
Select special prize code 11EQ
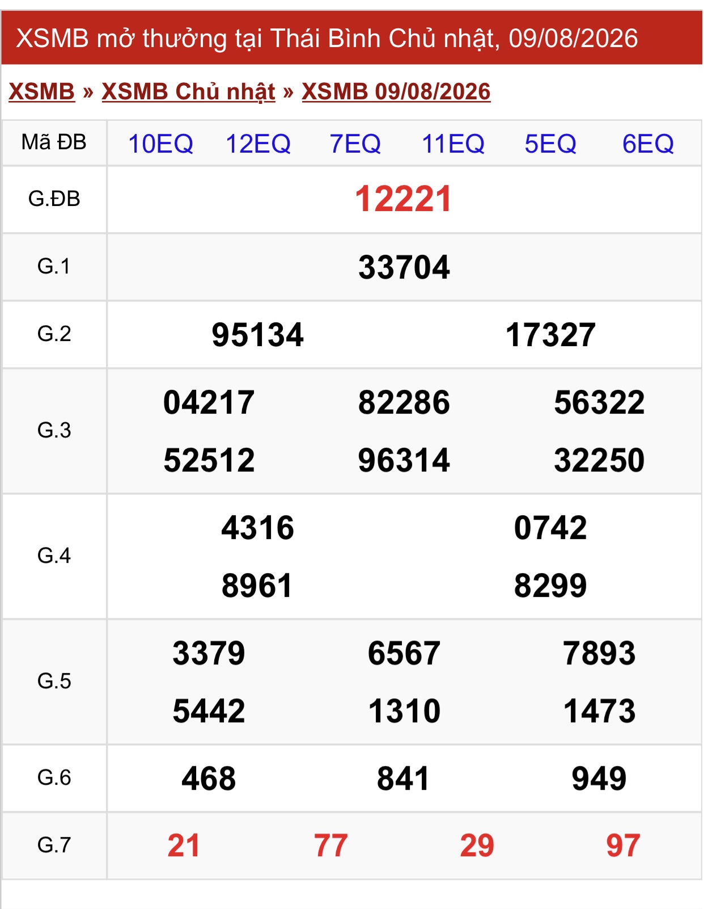tap(453, 144)
